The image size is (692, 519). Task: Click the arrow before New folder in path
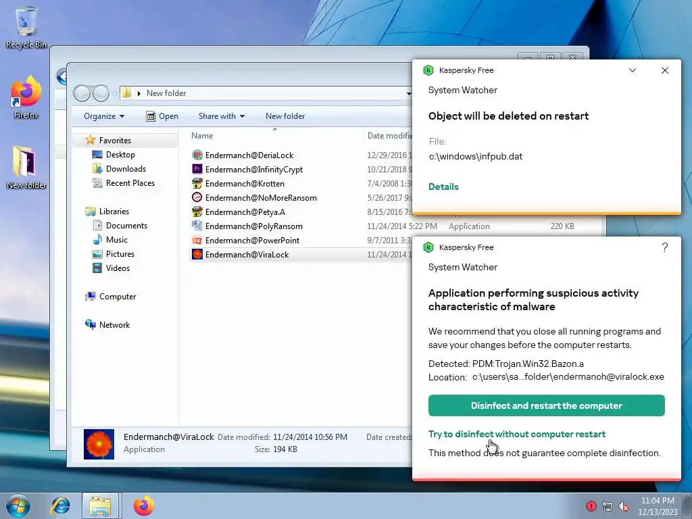tap(139, 93)
